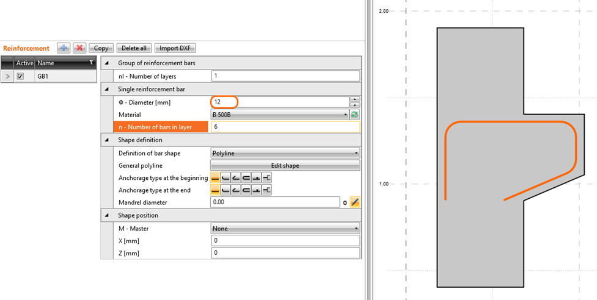This screenshot has width=597, height=300.
Task: Collapse the Shape definition section
Action: [107, 140]
